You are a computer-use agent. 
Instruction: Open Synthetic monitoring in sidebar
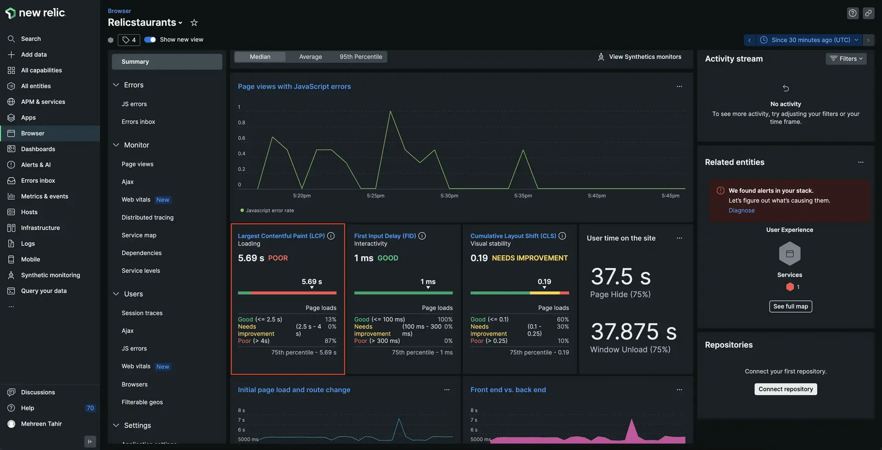(51, 275)
